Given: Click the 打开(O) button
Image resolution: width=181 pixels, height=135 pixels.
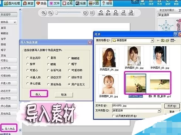Looking at the screenshot, I should coord(172,106).
